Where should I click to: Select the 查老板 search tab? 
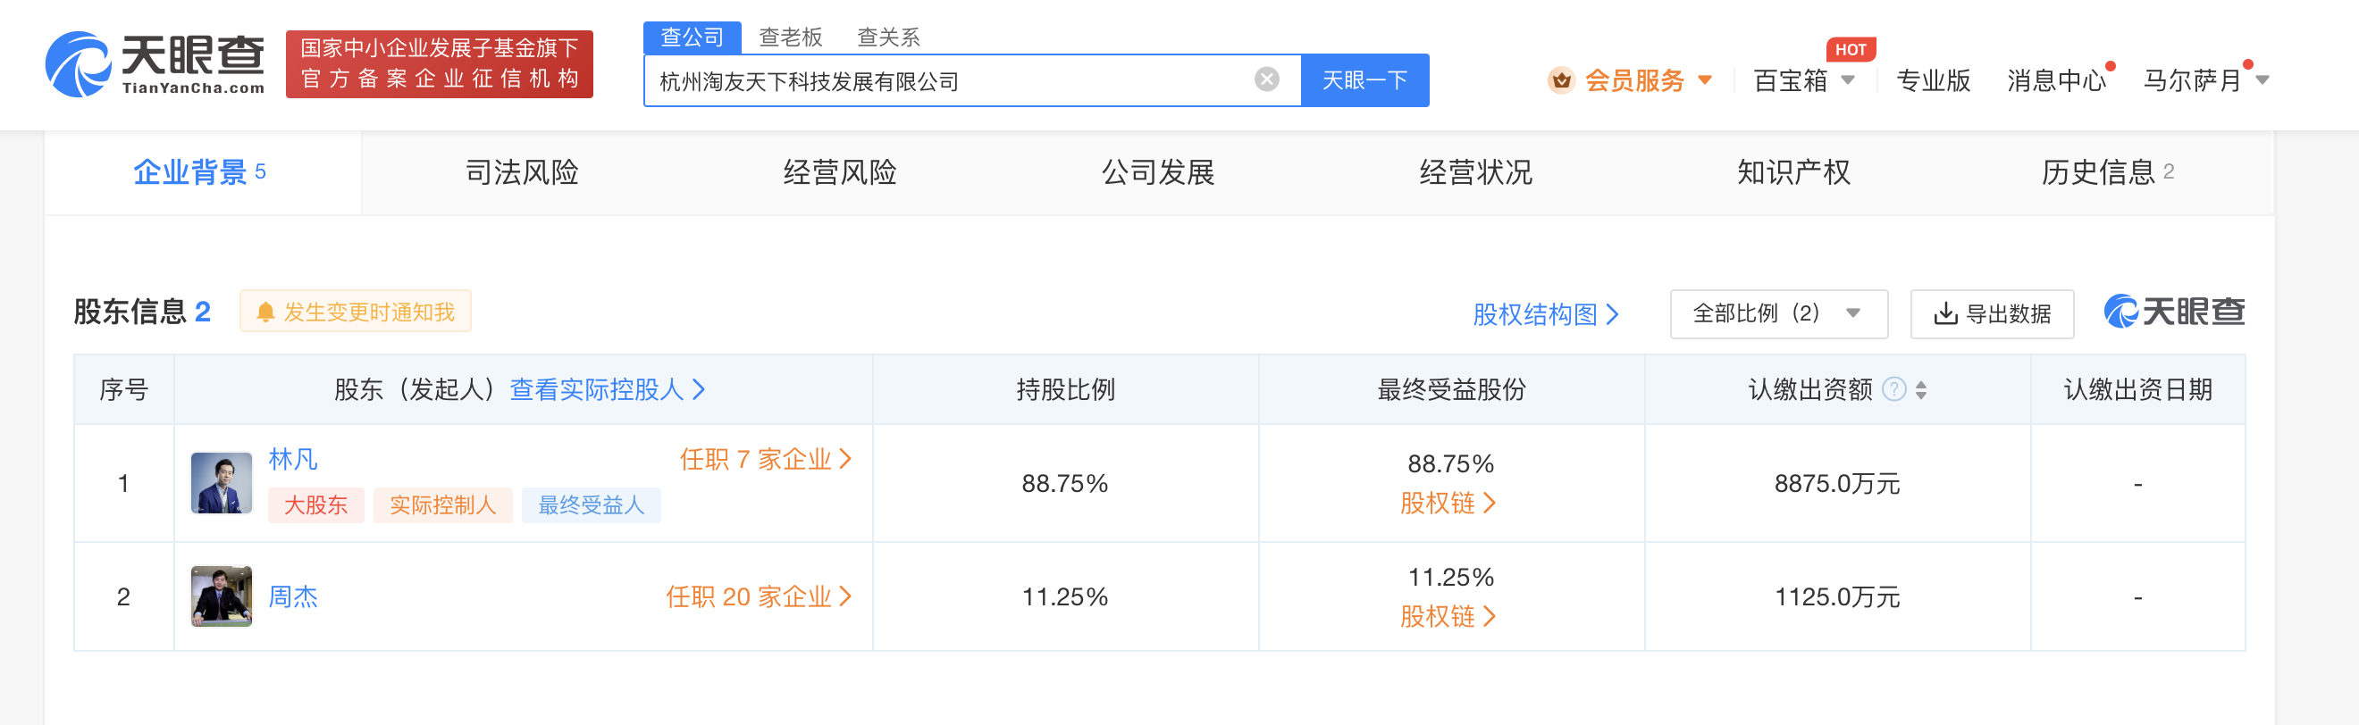[x=790, y=37]
